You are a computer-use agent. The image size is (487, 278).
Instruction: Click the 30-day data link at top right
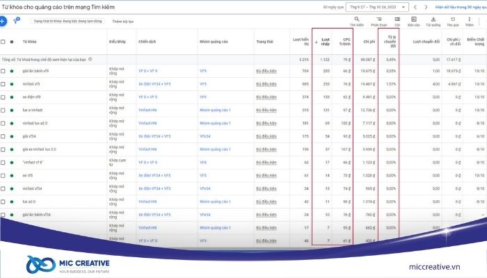click(461, 7)
